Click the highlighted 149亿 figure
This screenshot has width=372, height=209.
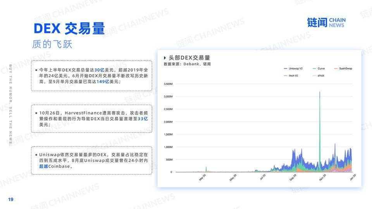(103, 82)
